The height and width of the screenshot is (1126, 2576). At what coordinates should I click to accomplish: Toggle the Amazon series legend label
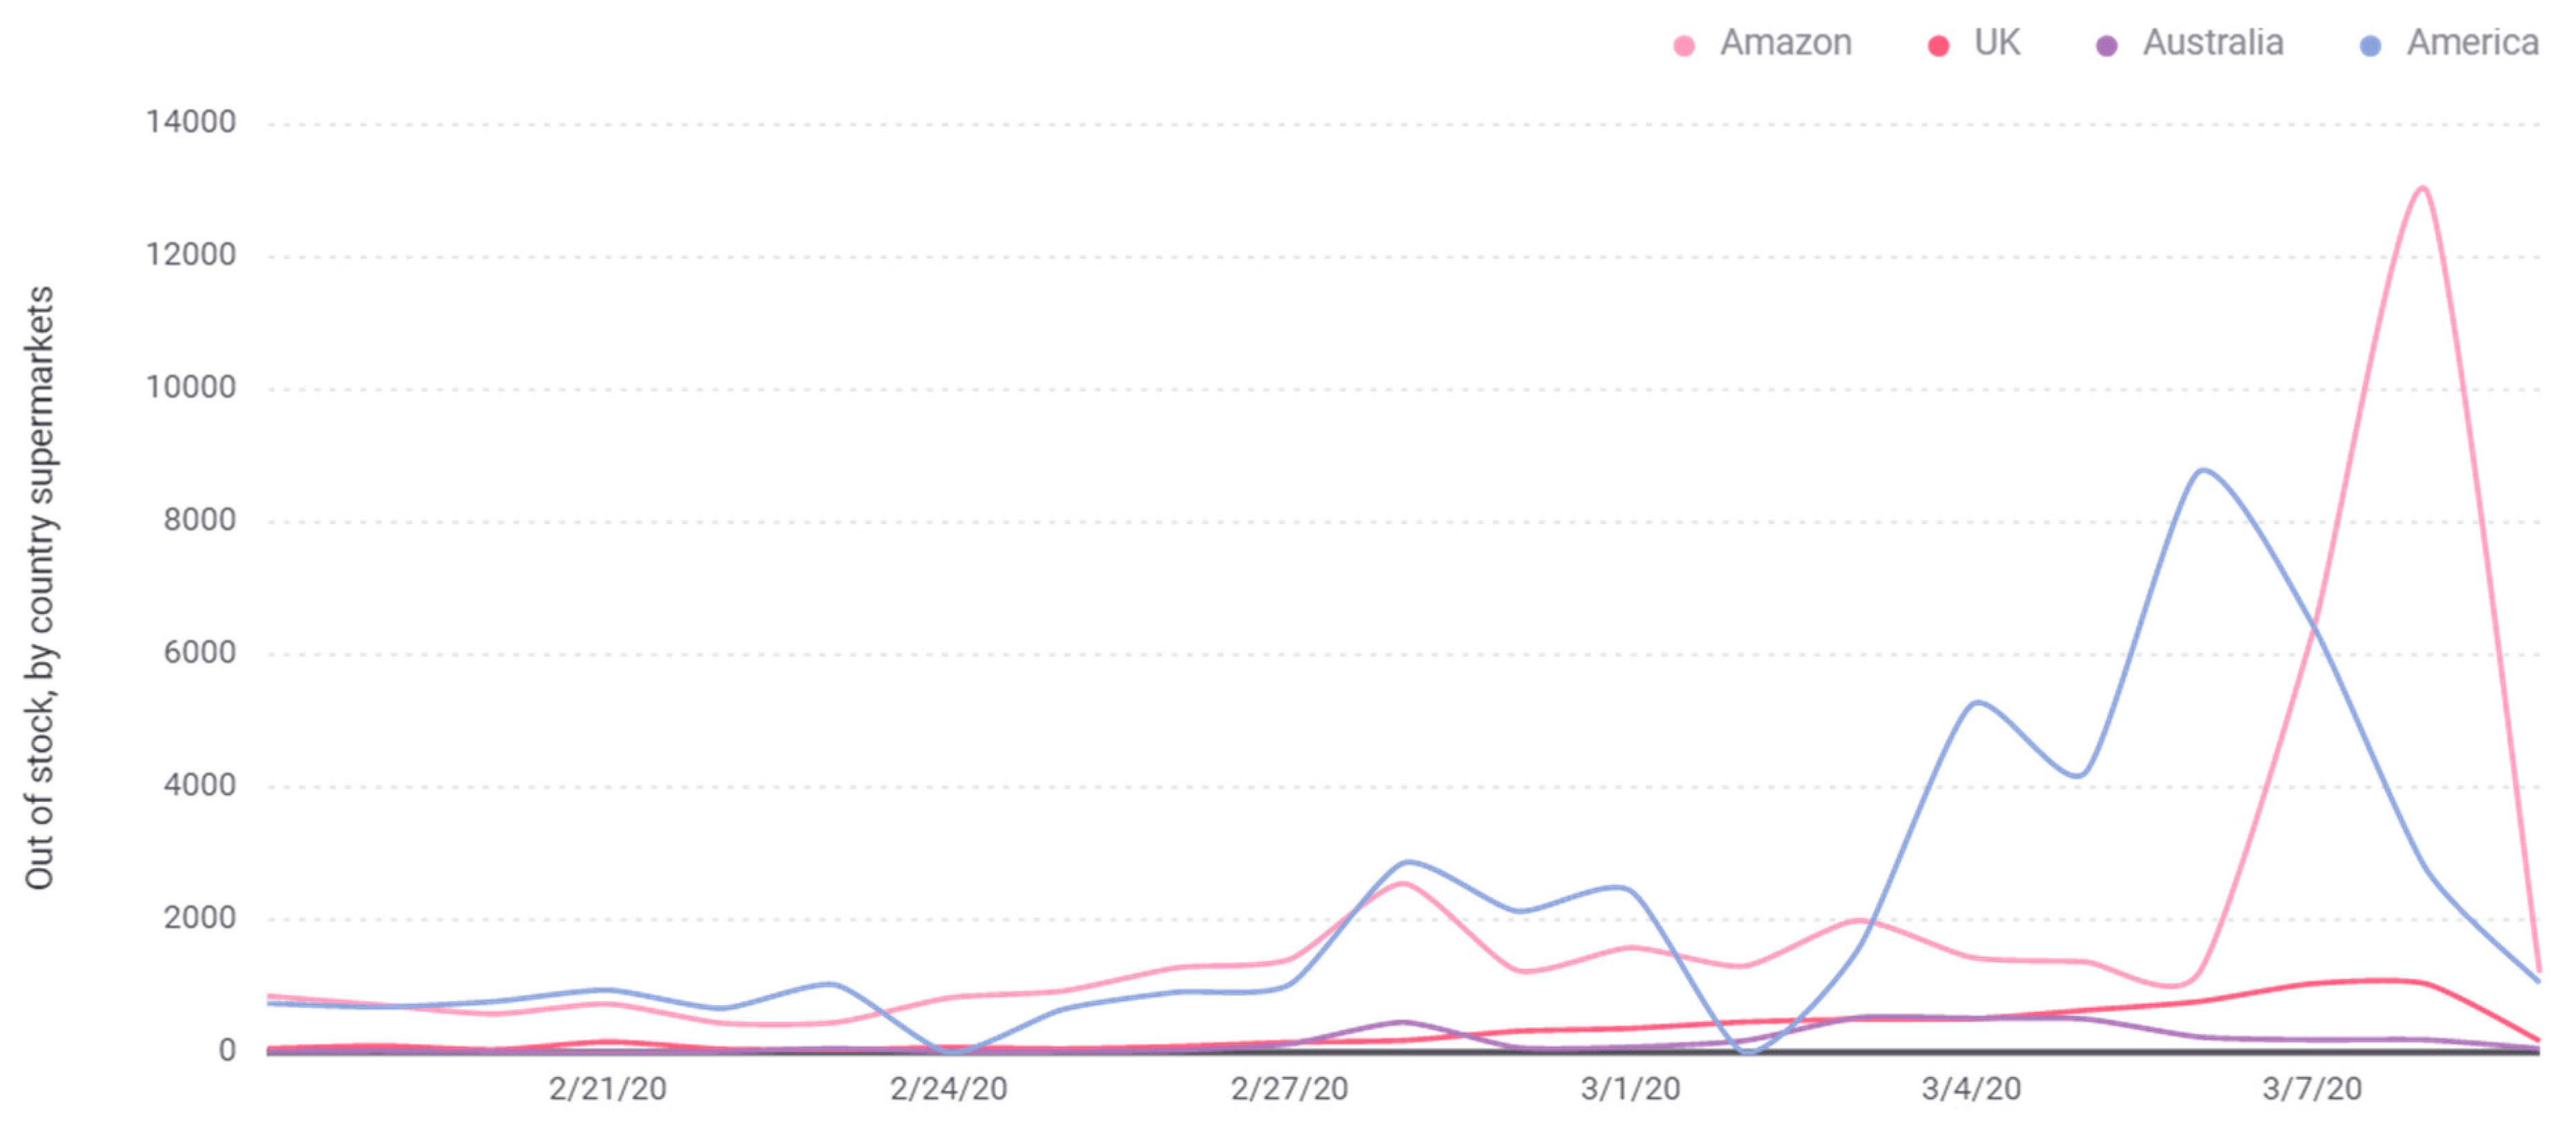pyautogui.click(x=1785, y=43)
